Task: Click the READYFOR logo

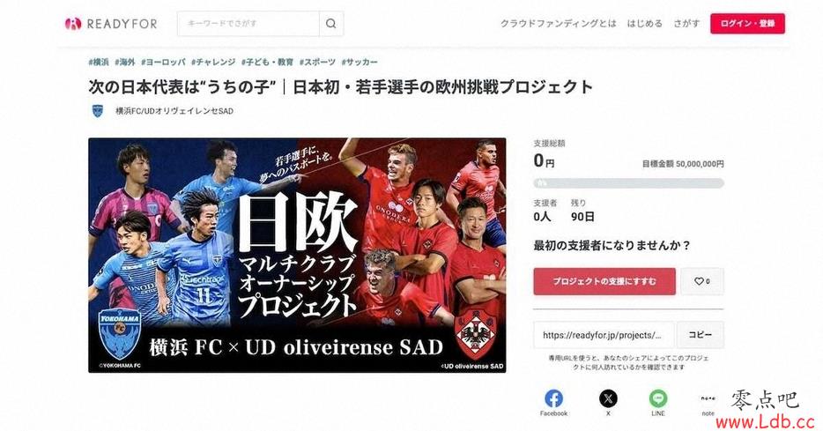Action: (x=111, y=24)
